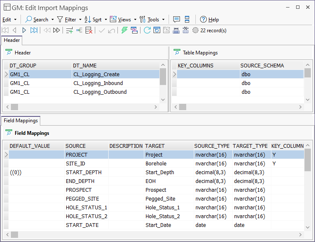315x242 pixels.
Task: Jump to the last record
Action: point(34,30)
